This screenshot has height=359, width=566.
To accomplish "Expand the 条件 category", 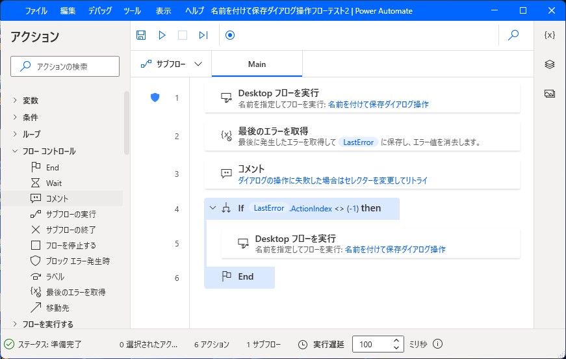I will click(x=15, y=117).
